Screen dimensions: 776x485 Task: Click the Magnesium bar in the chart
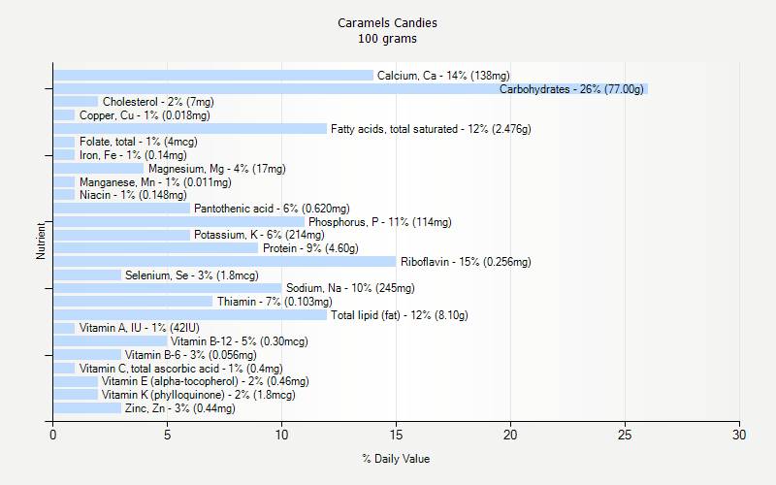tap(99, 169)
